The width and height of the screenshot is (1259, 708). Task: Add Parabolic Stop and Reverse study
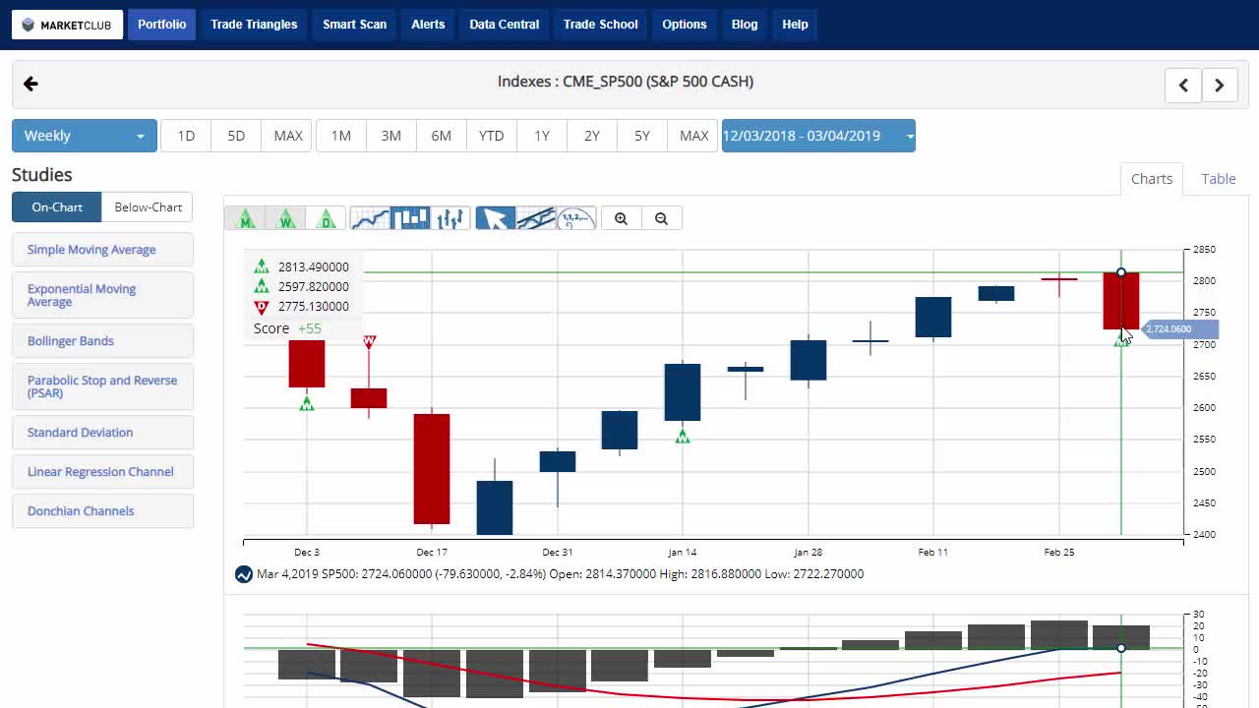click(x=103, y=386)
